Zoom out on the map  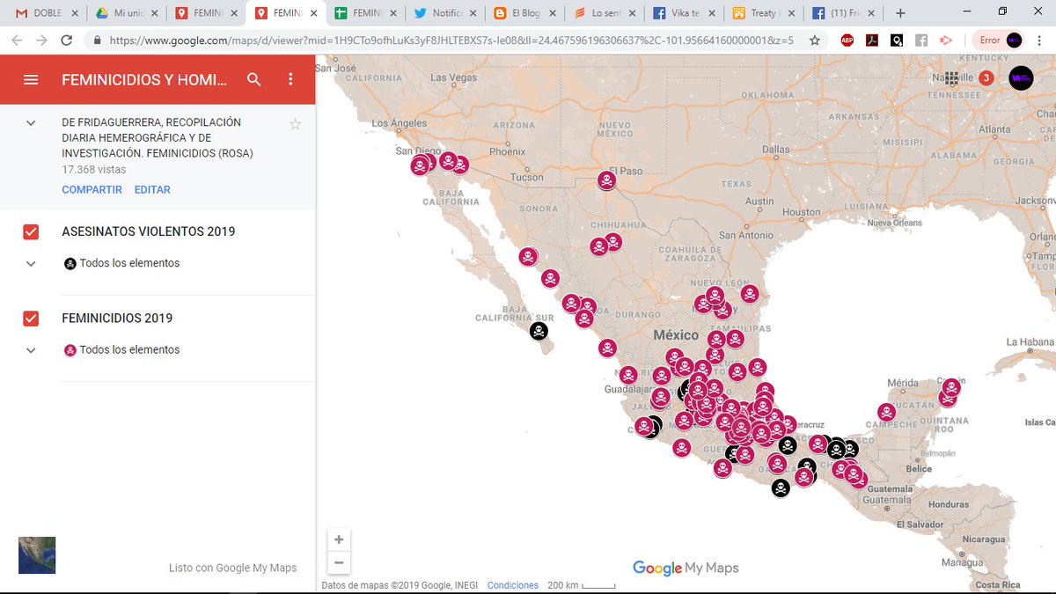339,563
